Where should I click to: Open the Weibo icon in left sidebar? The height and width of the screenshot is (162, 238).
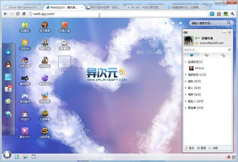pyautogui.click(x=8, y=88)
